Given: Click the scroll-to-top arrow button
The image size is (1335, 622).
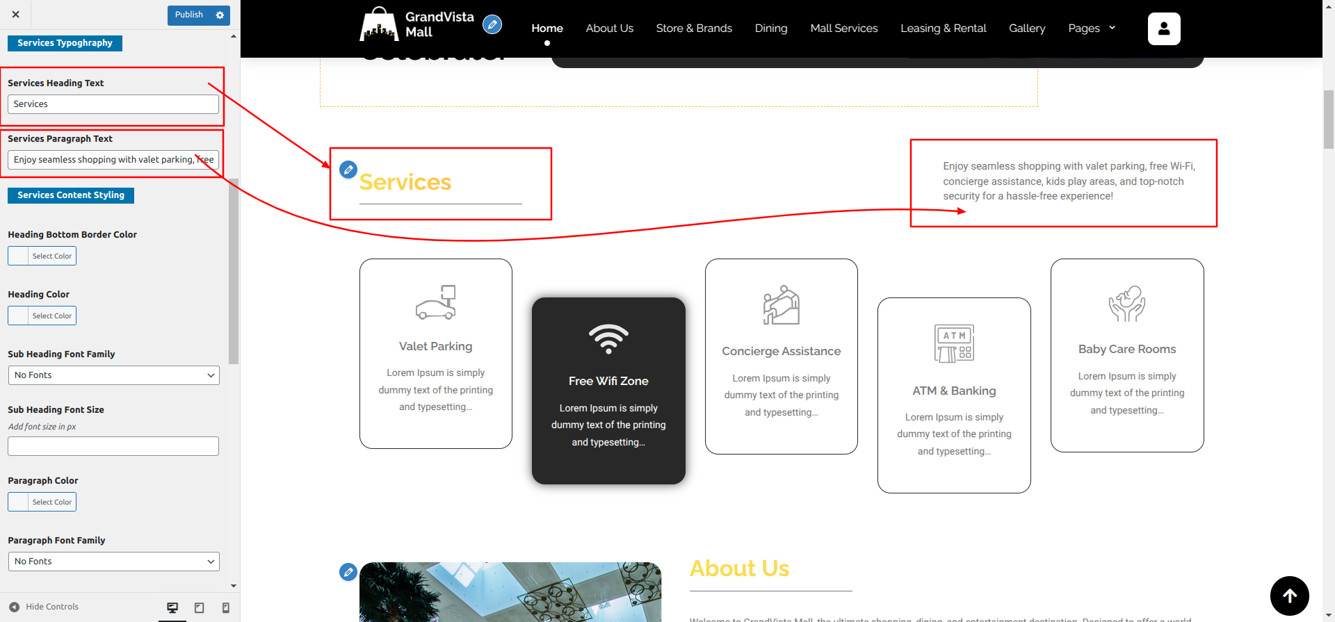Looking at the screenshot, I should 1289,596.
